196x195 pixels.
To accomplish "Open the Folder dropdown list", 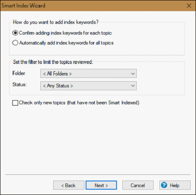I will 89,73.
